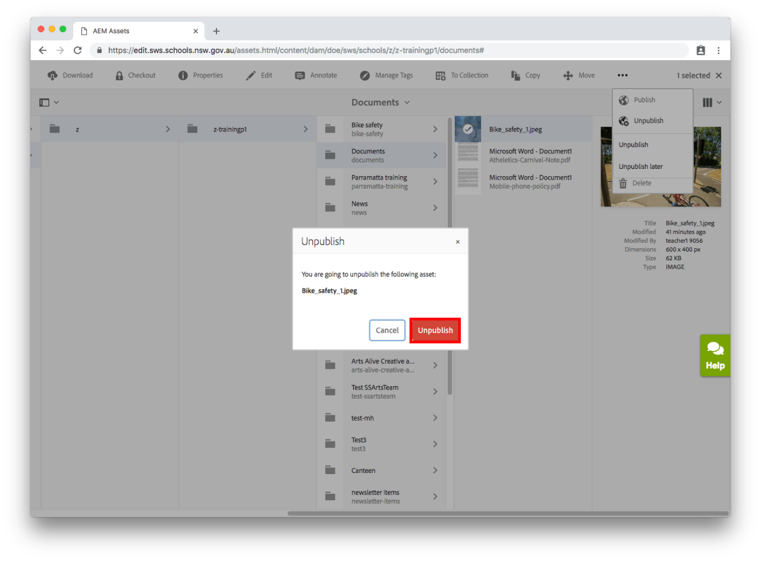Open the more actions ellipsis

[x=622, y=76]
